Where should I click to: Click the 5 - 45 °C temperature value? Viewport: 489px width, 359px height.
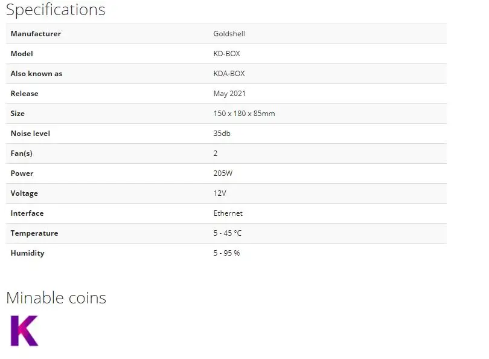click(227, 233)
